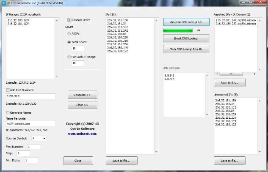The width and height of the screenshot is (268, 172).
Task: Click scroll up arrow in Unresolved IPs list
Action: (x=260, y=101)
